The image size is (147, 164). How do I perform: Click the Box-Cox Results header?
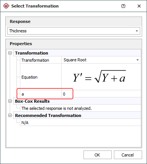[32, 101]
